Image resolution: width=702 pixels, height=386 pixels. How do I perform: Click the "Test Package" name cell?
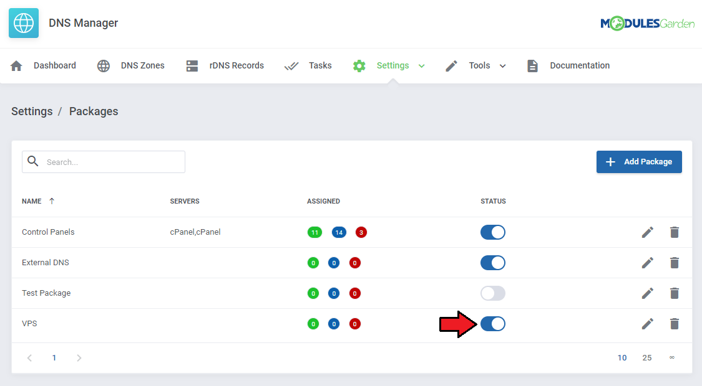pos(46,293)
